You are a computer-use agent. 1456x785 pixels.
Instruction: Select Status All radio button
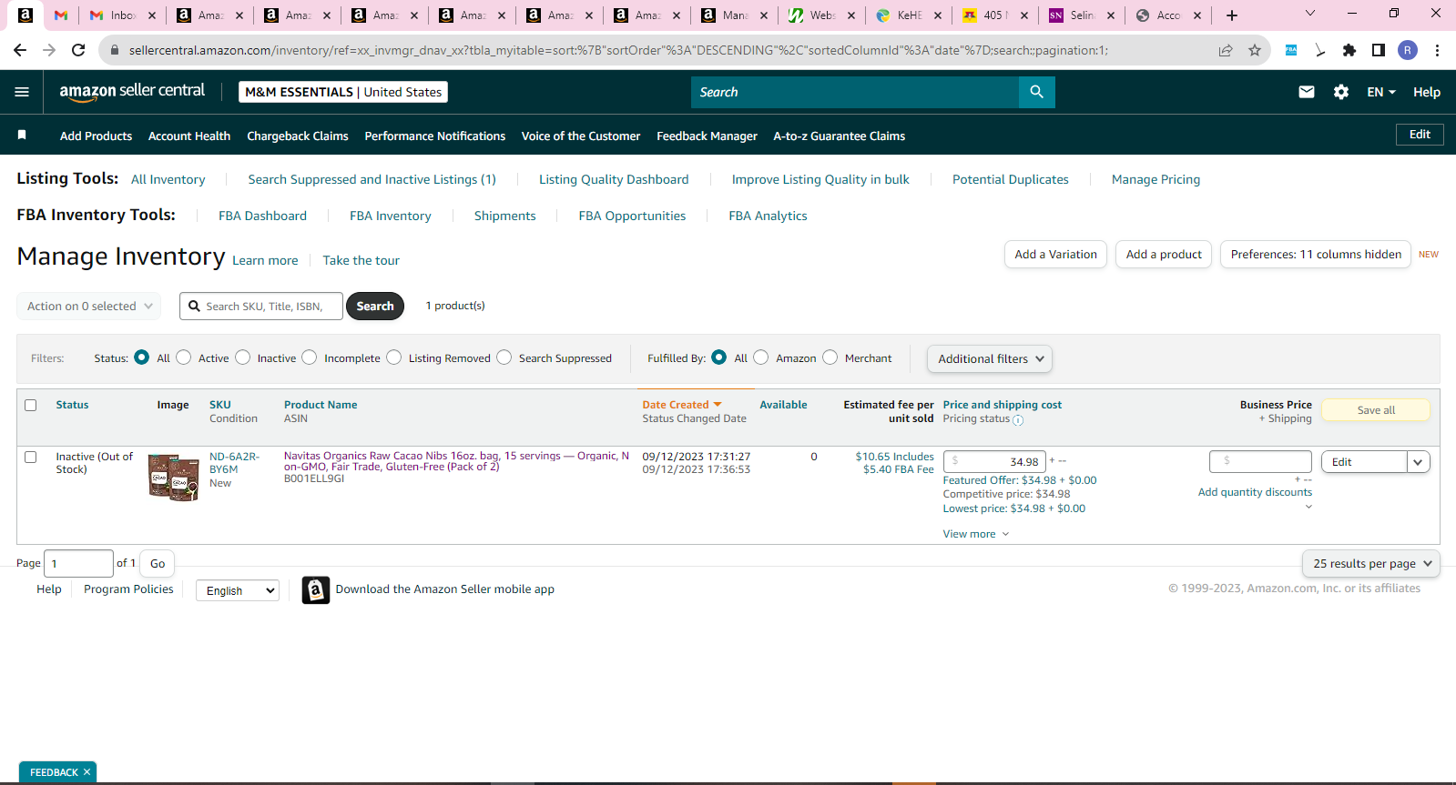point(142,357)
